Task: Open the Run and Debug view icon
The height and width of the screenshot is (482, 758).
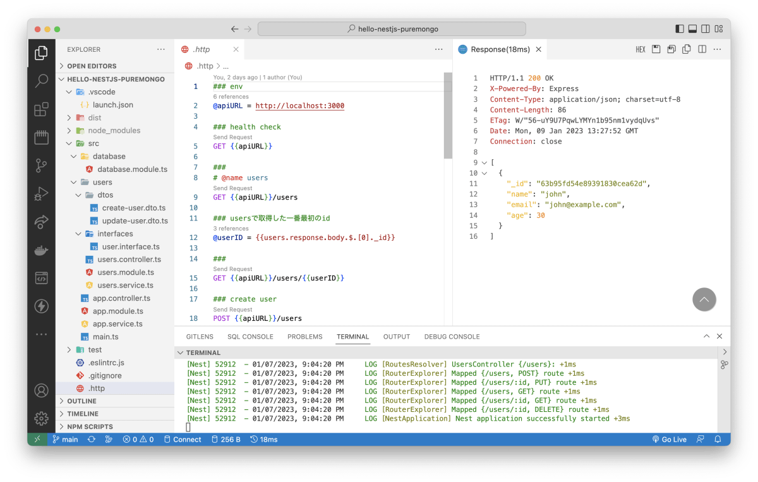Action: click(x=41, y=194)
